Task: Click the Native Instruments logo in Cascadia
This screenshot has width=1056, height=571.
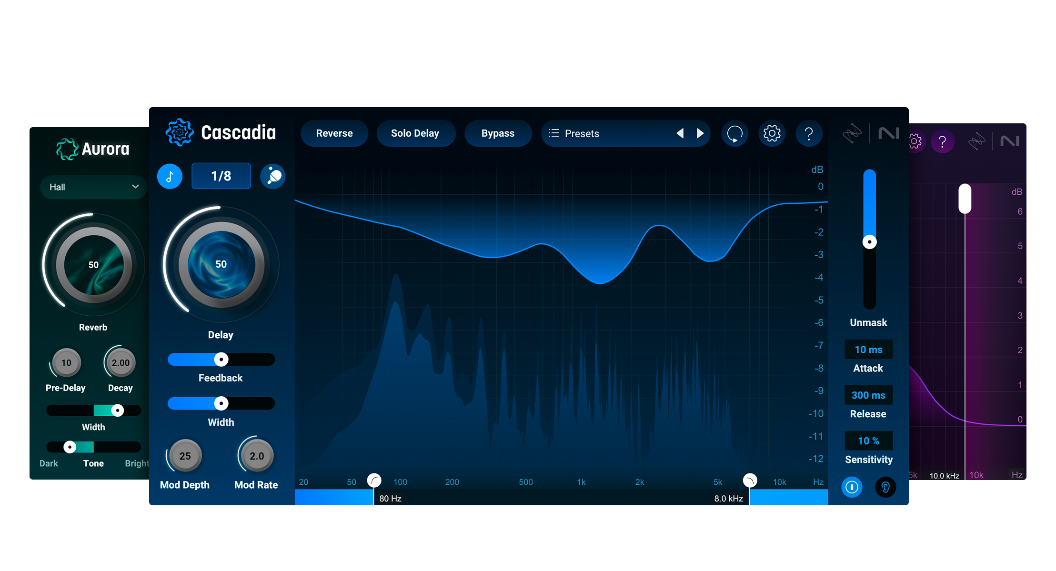Action: tap(889, 133)
